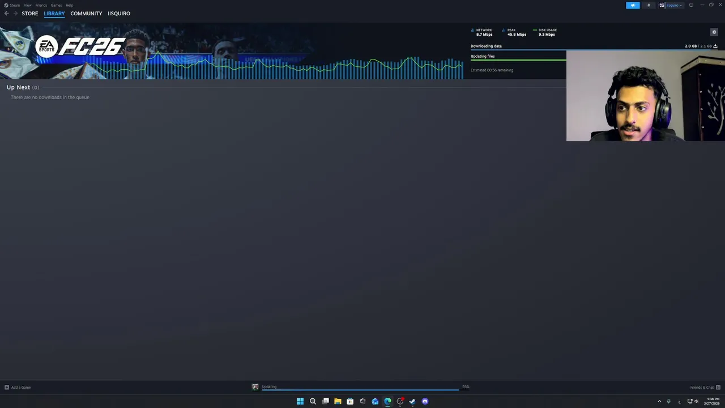Click 'There are no downloads in the queue'
This screenshot has width=725, height=408.
pyautogui.click(x=50, y=97)
